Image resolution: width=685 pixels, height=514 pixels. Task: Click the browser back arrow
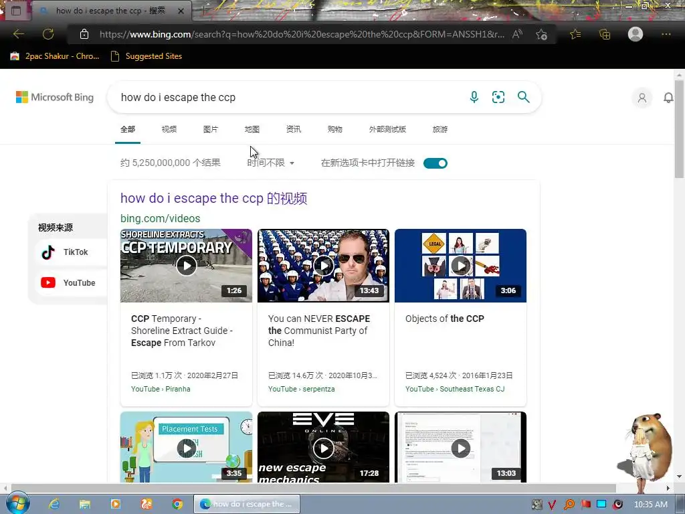[18, 34]
